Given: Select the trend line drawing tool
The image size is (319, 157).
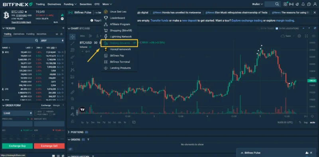Looking at the screenshot, I should (73, 43).
